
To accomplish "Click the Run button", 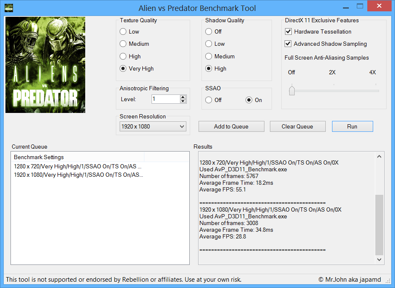I will pyautogui.click(x=353, y=126).
